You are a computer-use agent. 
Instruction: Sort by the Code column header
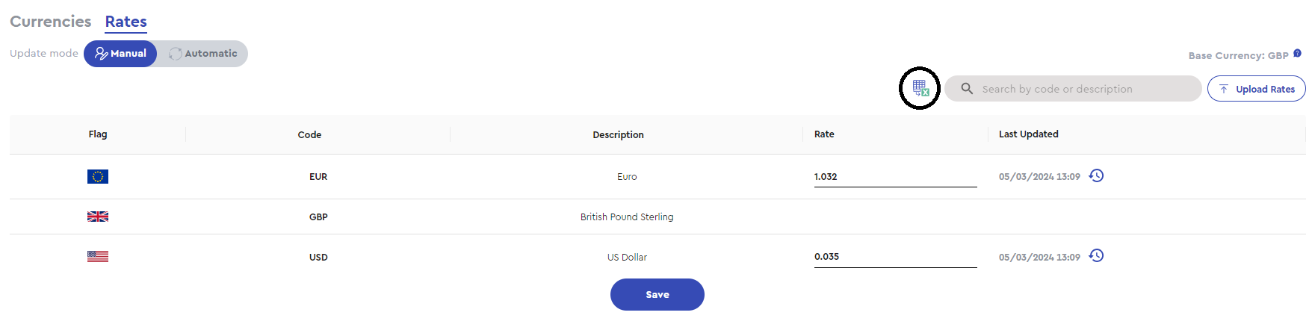pyautogui.click(x=309, y=134)
